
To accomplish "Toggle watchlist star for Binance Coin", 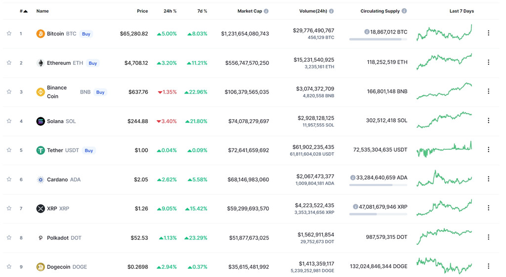I will coord(9,92).
